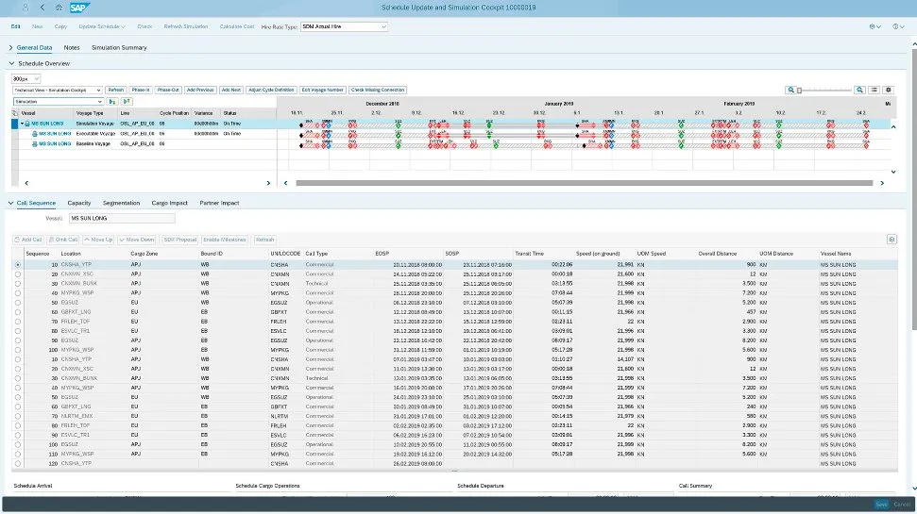The height and width of the screenshot is (514, 917).
Task: Open the Cargo Impact tab
Action: click(170, 203)
